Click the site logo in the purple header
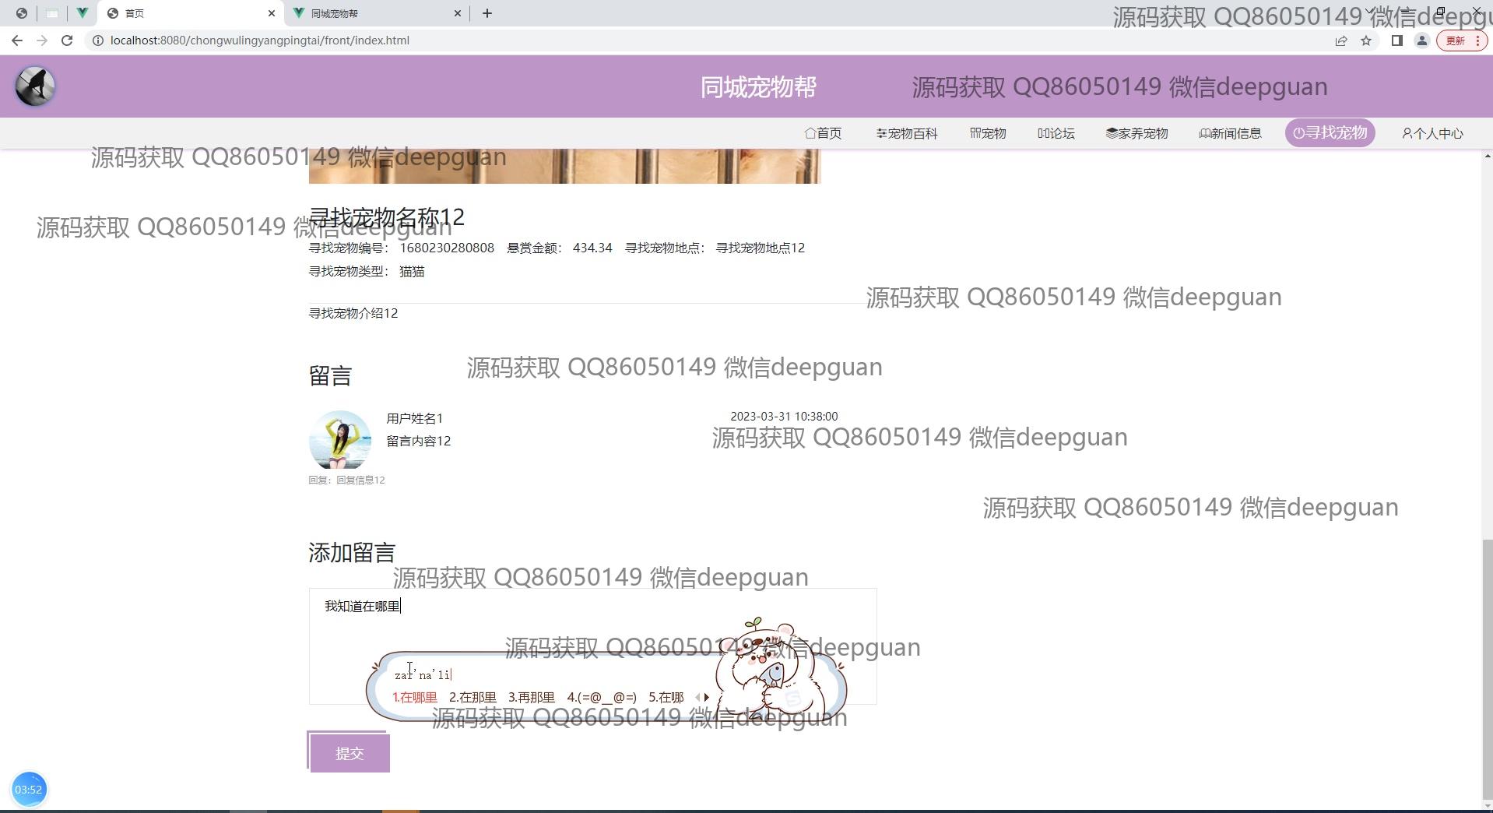Screen dimensions: 1493x813 (35, 86)
